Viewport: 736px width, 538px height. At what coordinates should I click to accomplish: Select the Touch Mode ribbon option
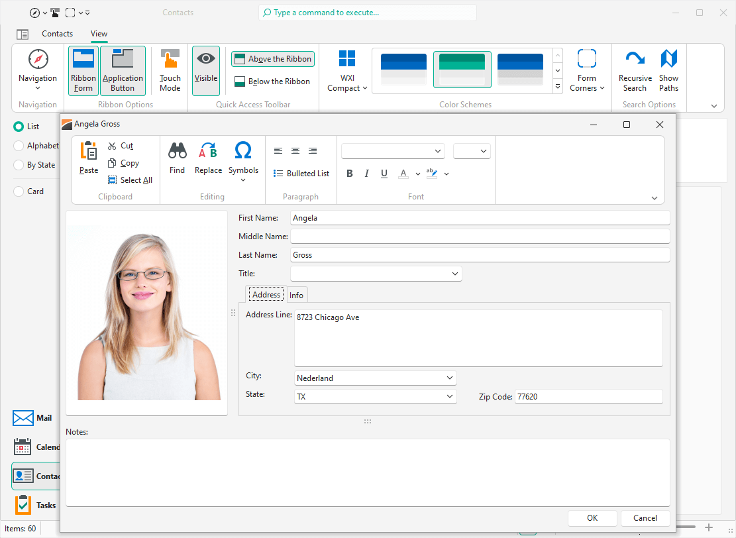tap(170, 70)
